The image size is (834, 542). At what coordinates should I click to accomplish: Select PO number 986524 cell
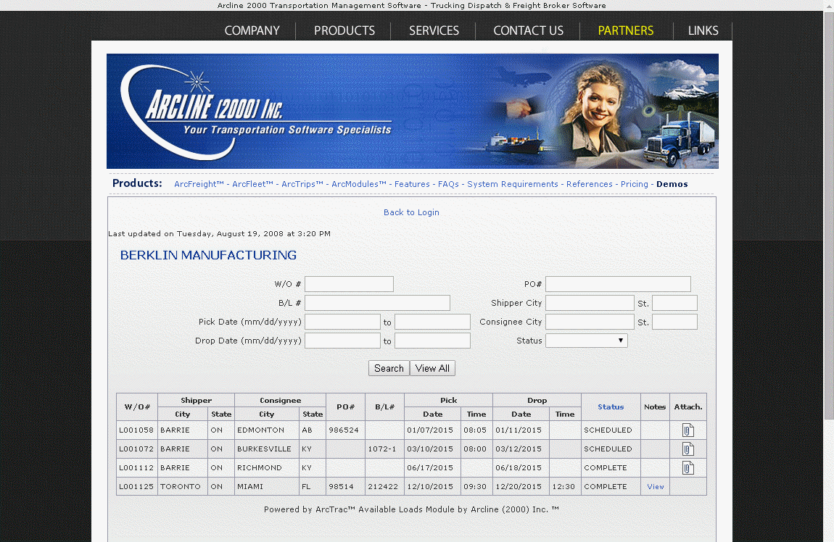[345, 430]
